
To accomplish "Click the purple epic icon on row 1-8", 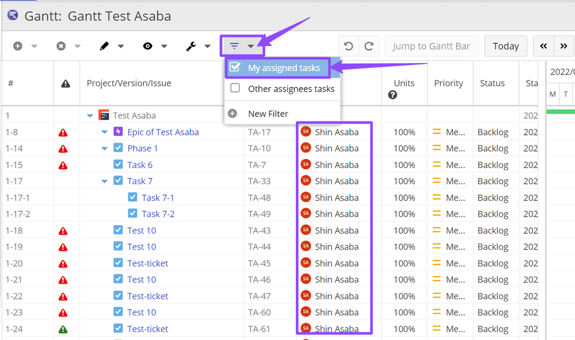I will pos(118,132).
